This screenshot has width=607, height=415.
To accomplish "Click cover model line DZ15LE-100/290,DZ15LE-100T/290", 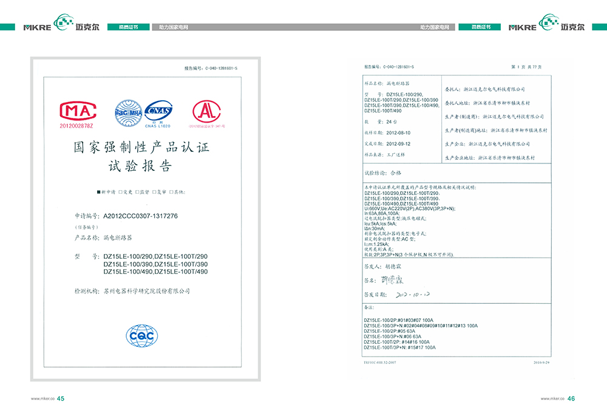I will [x=155, y=256].
